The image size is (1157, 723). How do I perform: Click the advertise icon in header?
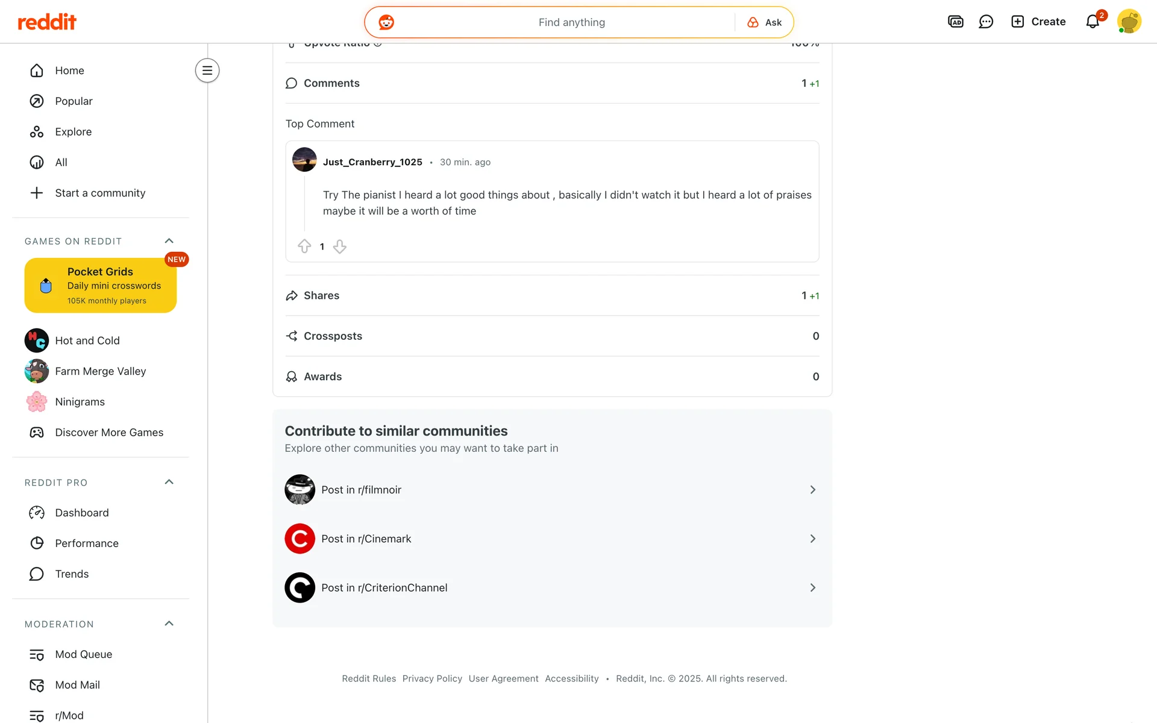click(955, 22)
